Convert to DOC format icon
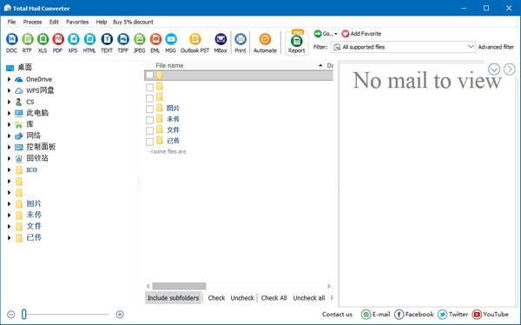The width and height of the screenshot is (521, 325). click(x=11, y=39)
